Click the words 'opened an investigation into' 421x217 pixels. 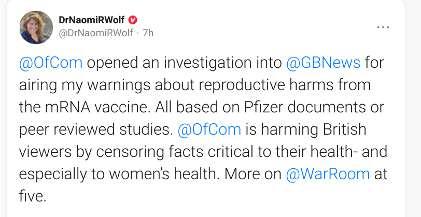[x=184, y=63]
